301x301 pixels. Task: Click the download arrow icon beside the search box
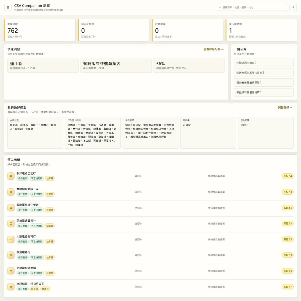(x=293, y=8)
